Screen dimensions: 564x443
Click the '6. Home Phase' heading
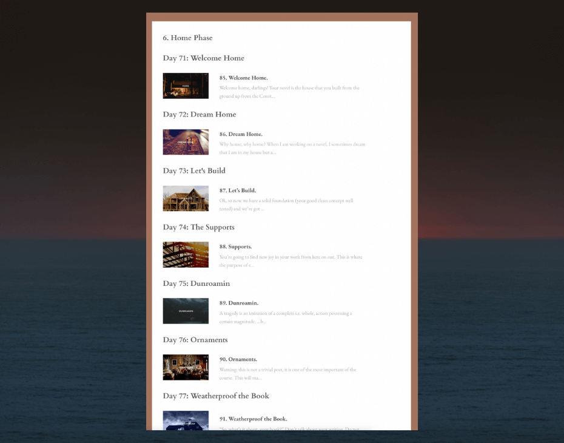pyautogui.click(x=188, y=38)
